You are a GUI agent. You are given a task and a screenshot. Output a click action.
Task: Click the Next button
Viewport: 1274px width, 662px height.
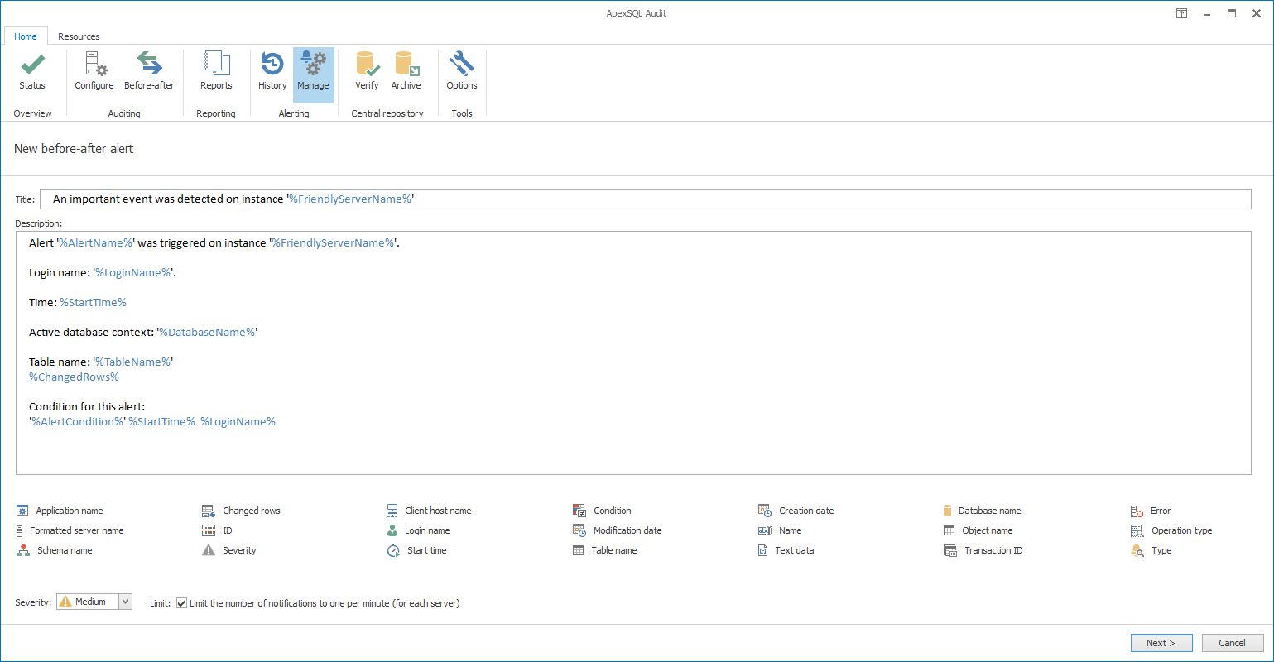(1161, 642)
